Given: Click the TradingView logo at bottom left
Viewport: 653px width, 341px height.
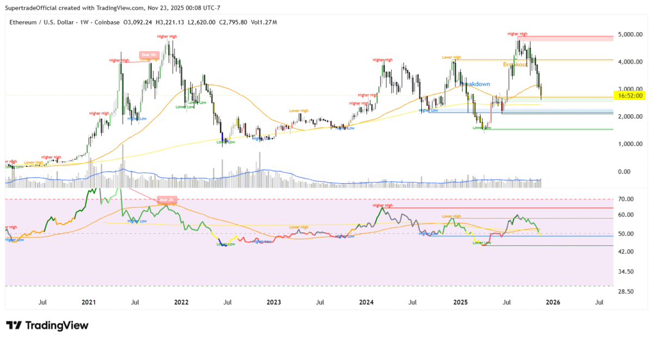Looking at the screenshot, I should [x=47, y=325].
